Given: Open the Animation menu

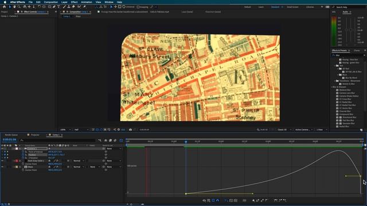Looking at the screenshot, I should [87, 2].
